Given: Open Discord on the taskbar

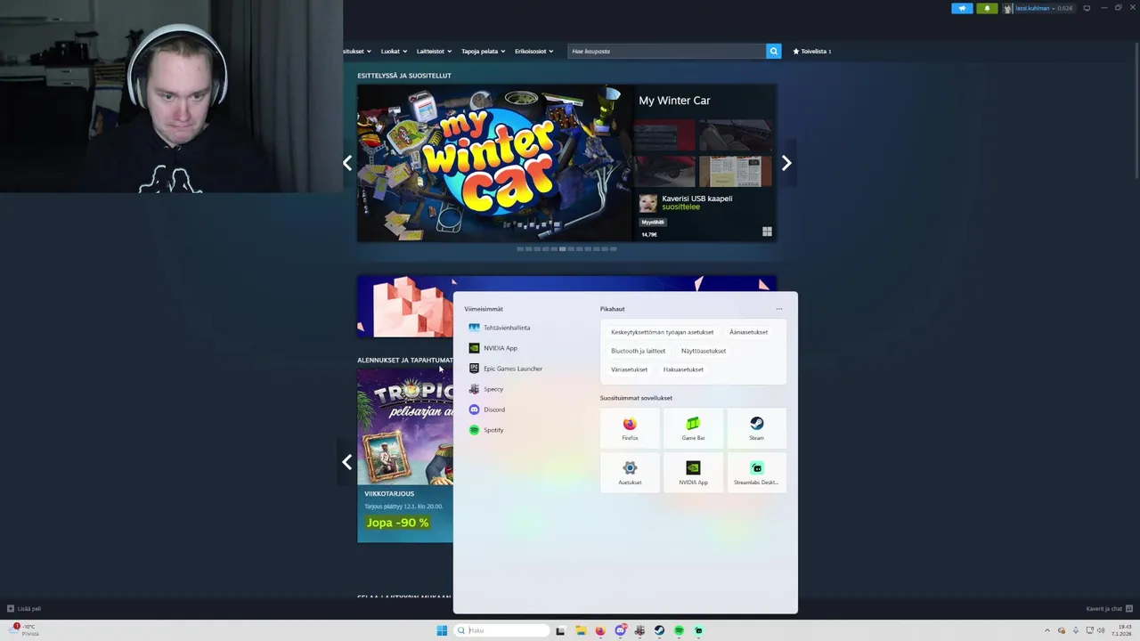Looking at the screenshot, I should pyautogui.click(x=620, y=630).
